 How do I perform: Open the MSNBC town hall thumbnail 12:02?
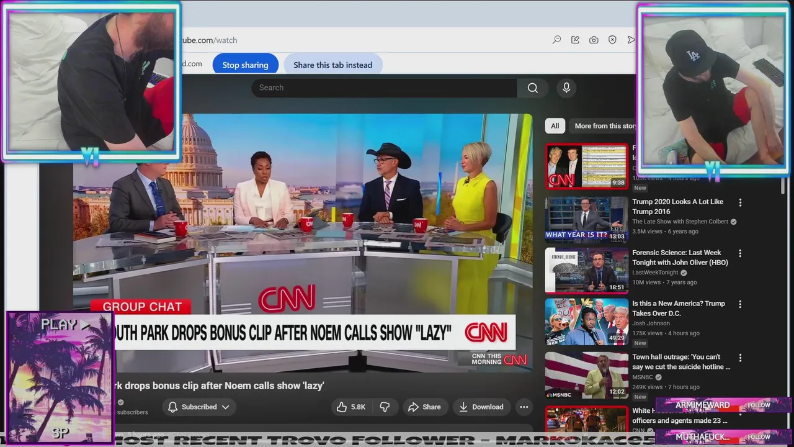click(x=587, y=375)
